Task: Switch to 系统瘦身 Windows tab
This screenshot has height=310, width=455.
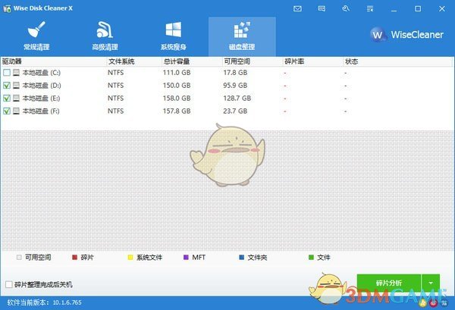Action: [x=173, y=36]
